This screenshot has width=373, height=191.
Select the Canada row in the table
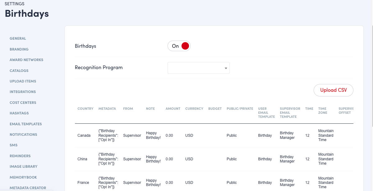click(x=84, y=135)
